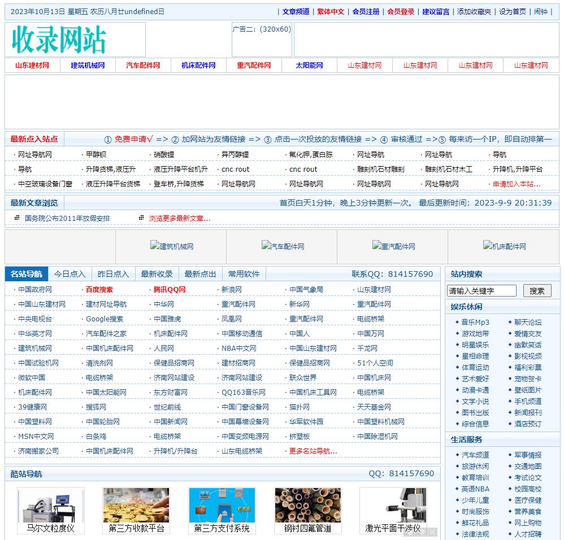Switch to the 最新收录 tab

157,274
